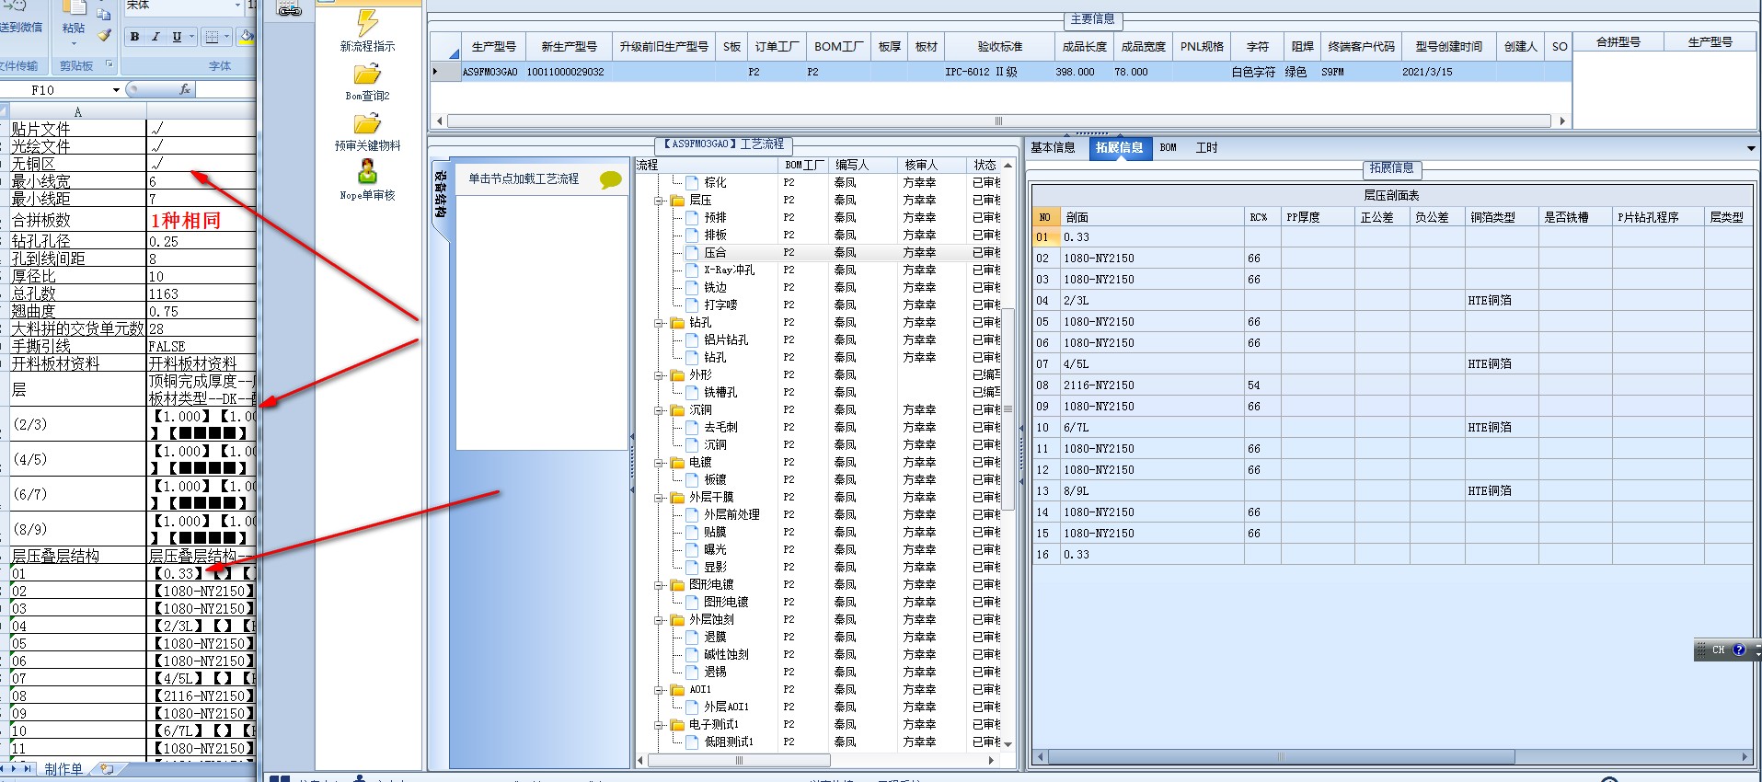Viewport: 1762px width, 782px height.
Task: Toggle Italic in the Excel ribbon
Action: coord(155,37)
